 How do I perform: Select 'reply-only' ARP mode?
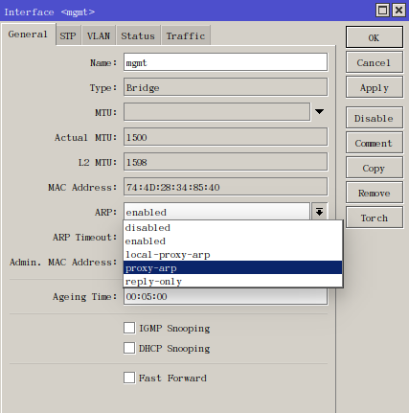tap(233, 282)
